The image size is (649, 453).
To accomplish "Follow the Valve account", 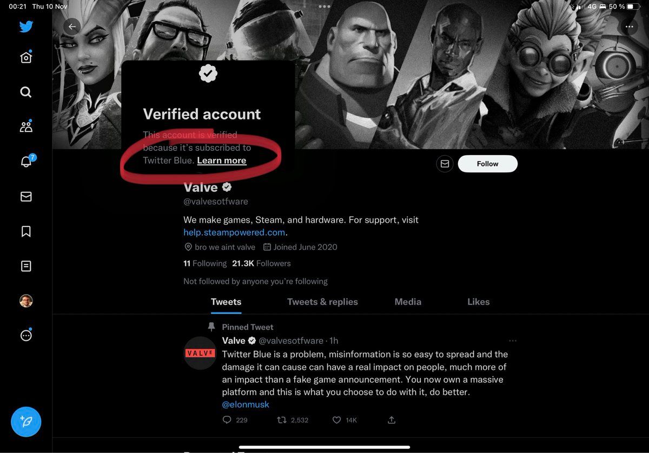I will click(x=487, y=164).
